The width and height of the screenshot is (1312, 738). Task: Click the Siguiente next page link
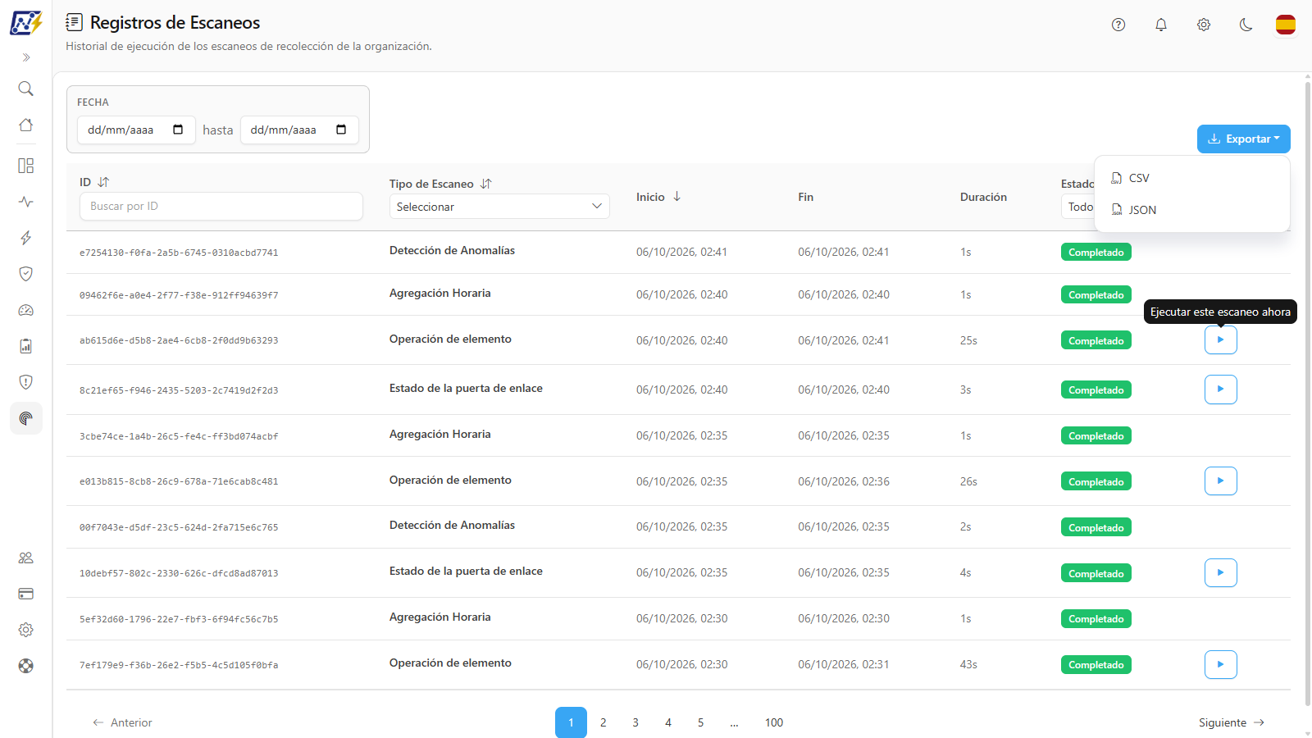[x=1232, y=722]
